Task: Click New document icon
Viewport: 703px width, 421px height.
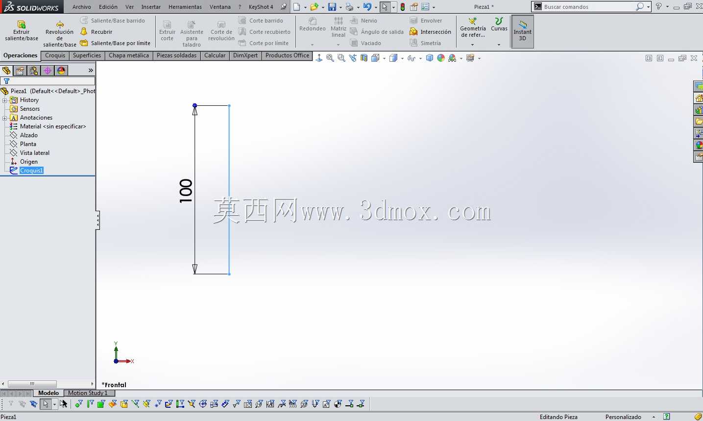Action: 297,7
